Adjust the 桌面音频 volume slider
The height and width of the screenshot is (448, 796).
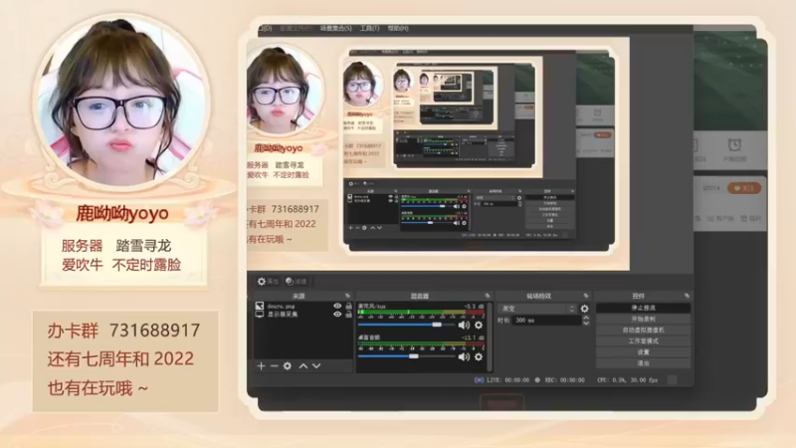click(406, 356)
